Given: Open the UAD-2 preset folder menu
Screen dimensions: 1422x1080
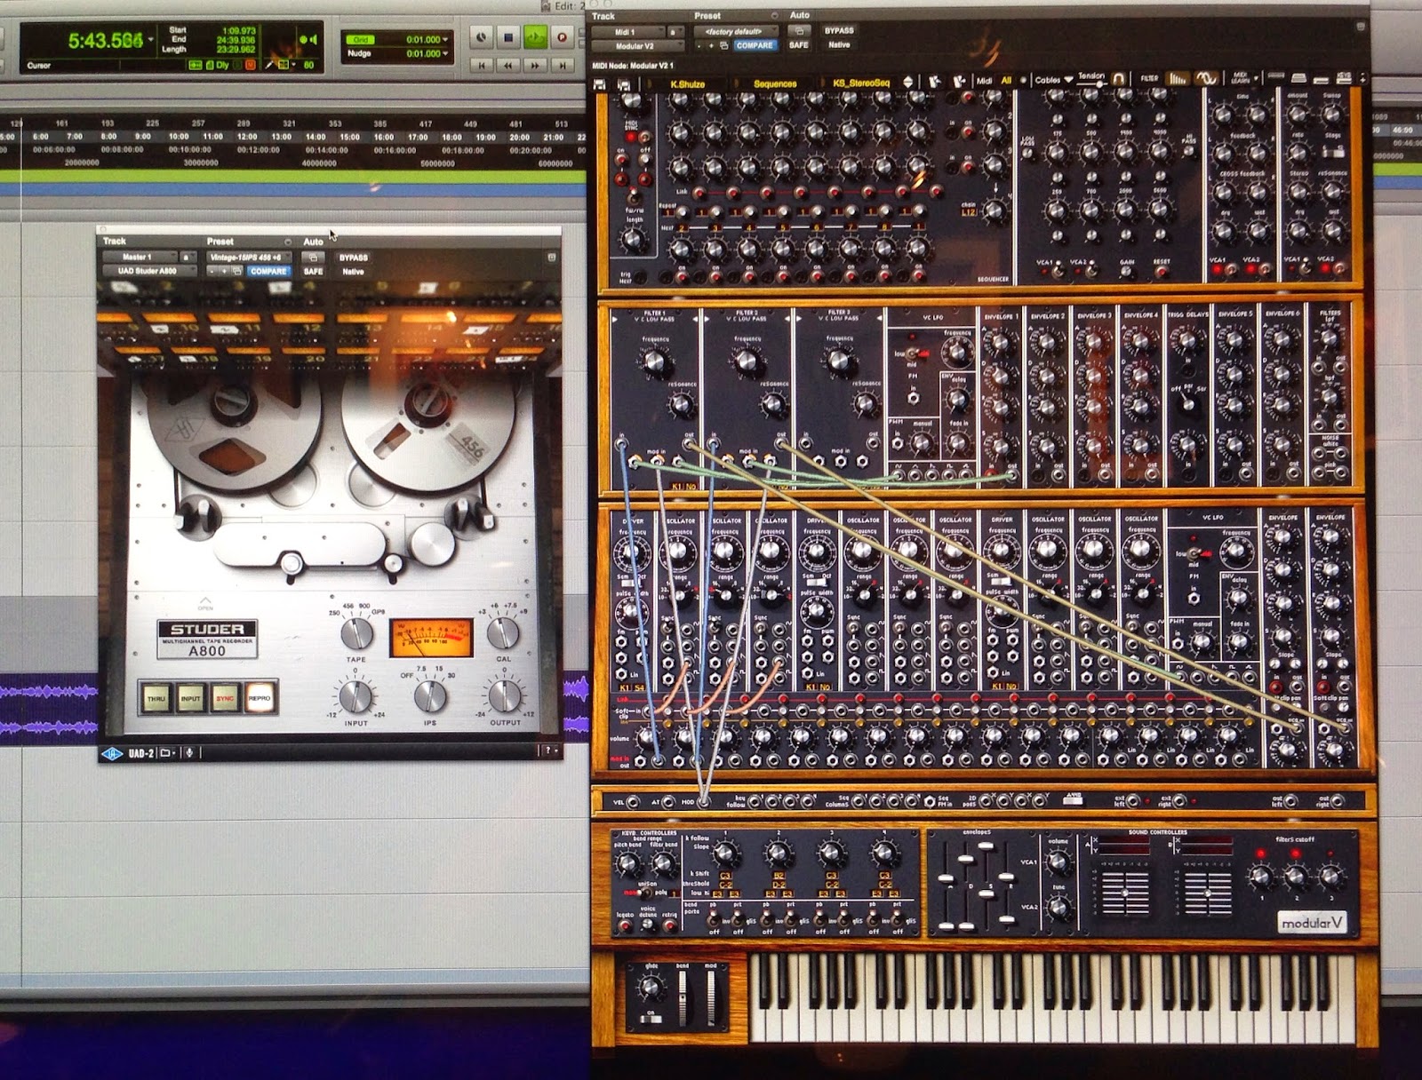Looking at the screenshot, I should (x=167, y=753).
